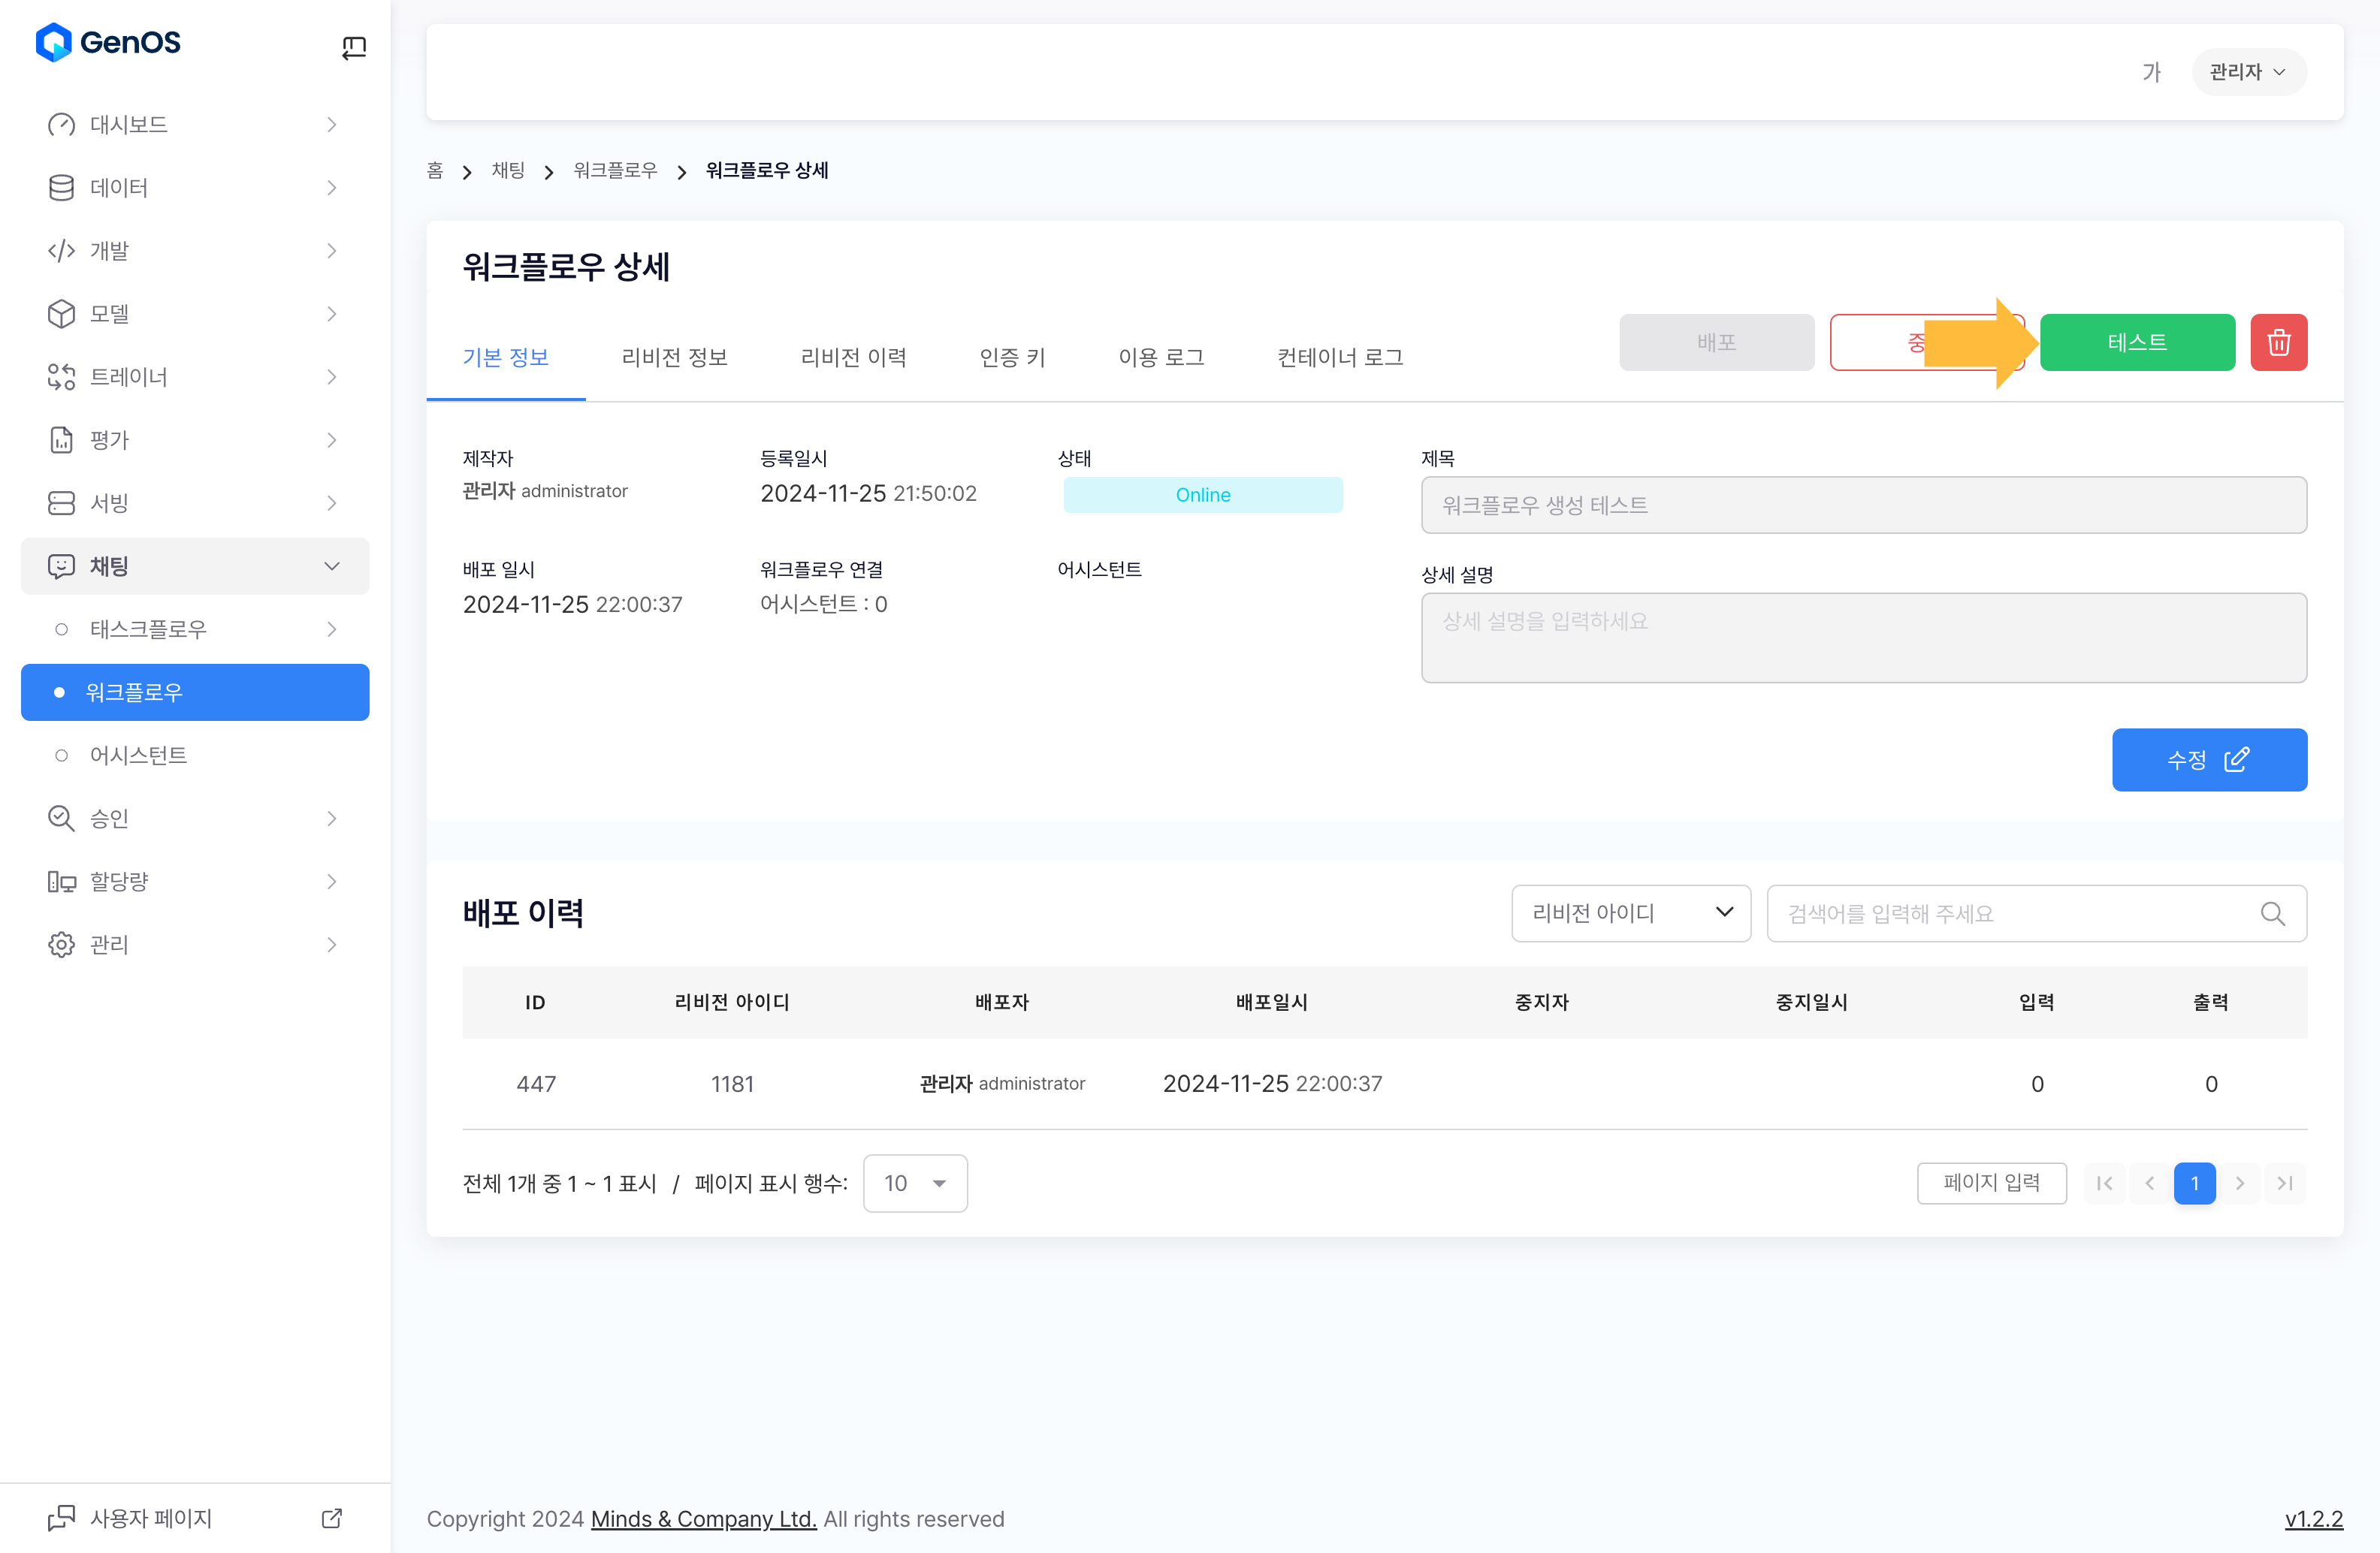Collapse the 채팅 sidebar section
This screenshot has height=1553, width=2380.
[332, 567]
